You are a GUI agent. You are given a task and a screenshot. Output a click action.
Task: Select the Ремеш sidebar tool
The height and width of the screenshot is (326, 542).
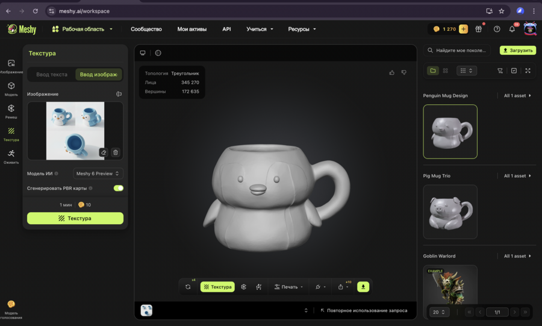pos(11,111)
